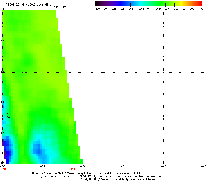The width and height of the screenshot is (206, 181).
Task: Click the longitude label -54
Action: click(x=83, y=167)
